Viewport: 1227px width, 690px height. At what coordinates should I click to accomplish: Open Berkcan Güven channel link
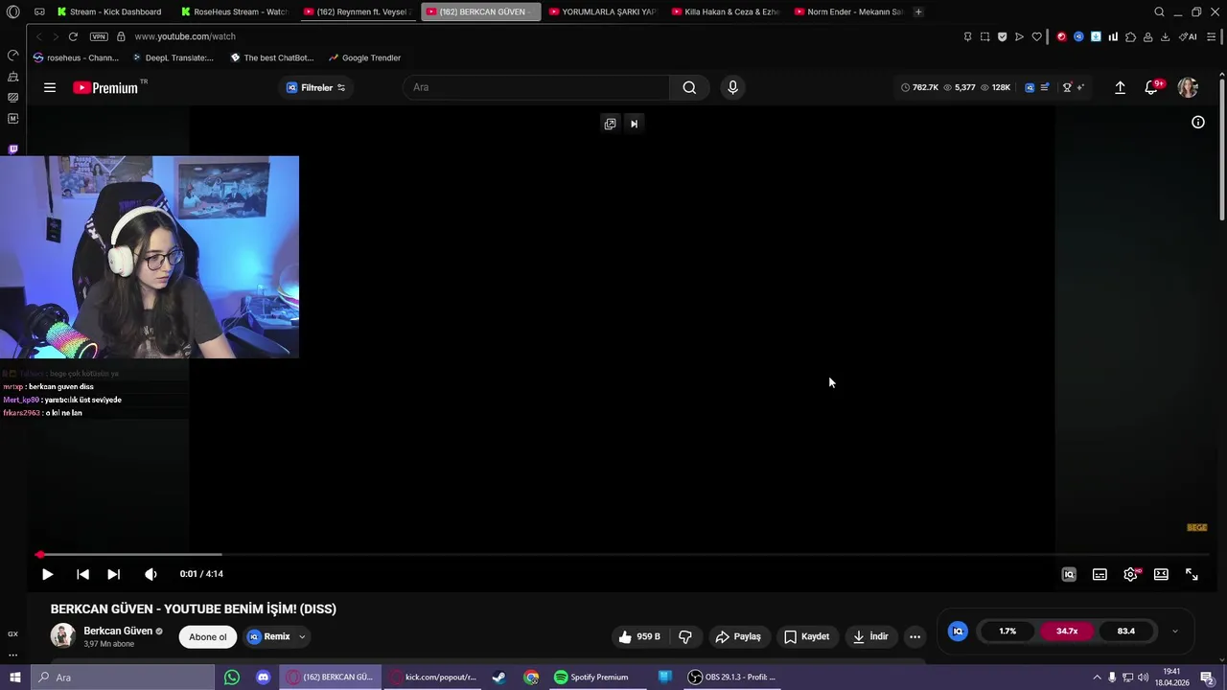[118, 631]
